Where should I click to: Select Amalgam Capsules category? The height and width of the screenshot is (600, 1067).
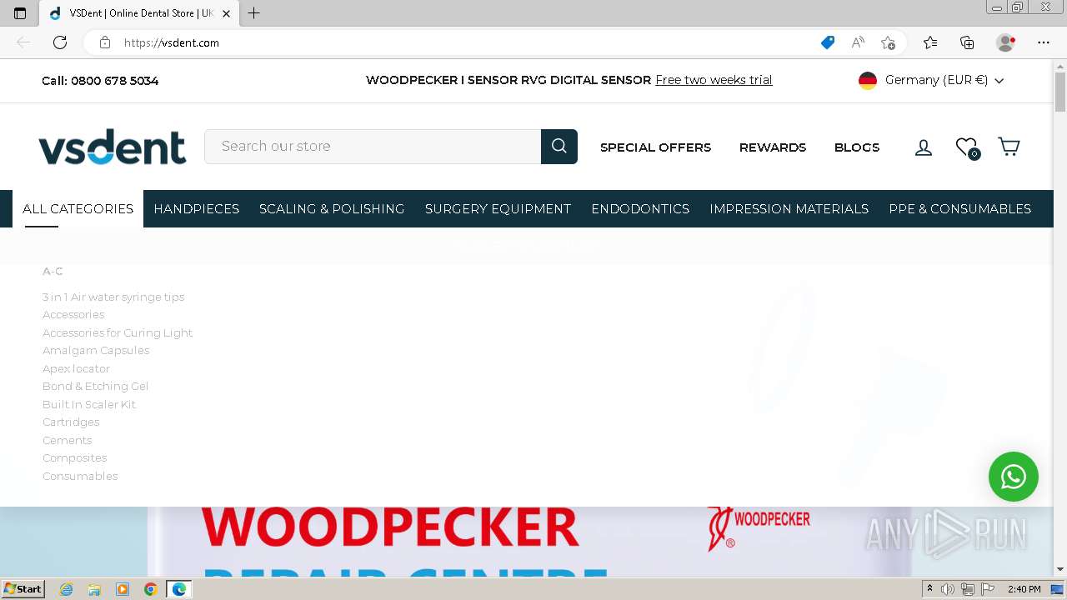(96, 350)
